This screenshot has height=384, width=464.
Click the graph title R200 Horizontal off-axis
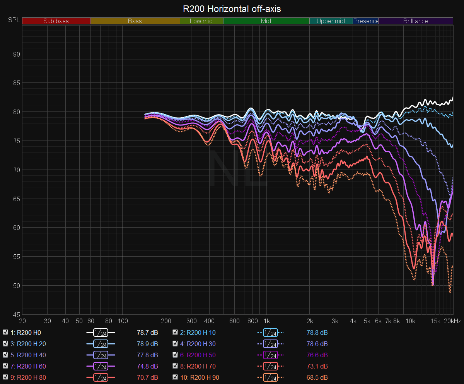point(232,9)
